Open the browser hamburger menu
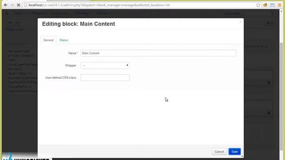The height and width of the screenshot is (160, 285). [x=280, y=5]
